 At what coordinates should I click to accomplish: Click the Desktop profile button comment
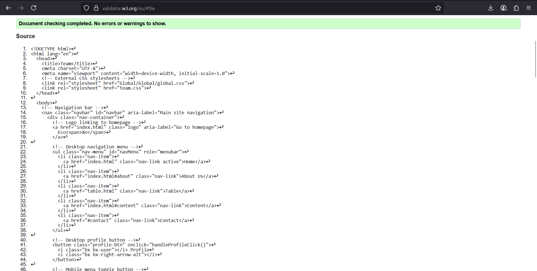pos(96,240)
